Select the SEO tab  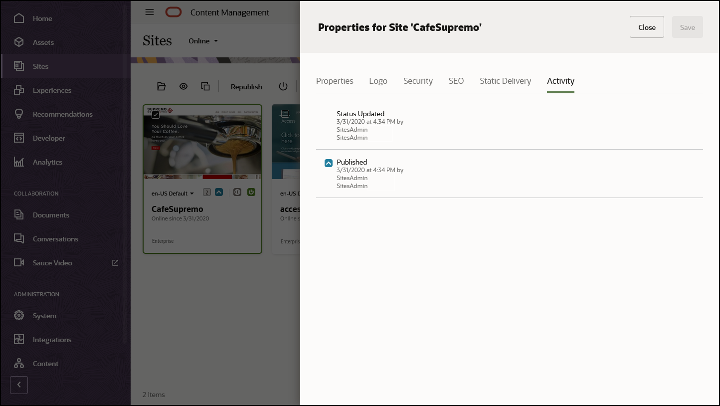pos(456,81)
